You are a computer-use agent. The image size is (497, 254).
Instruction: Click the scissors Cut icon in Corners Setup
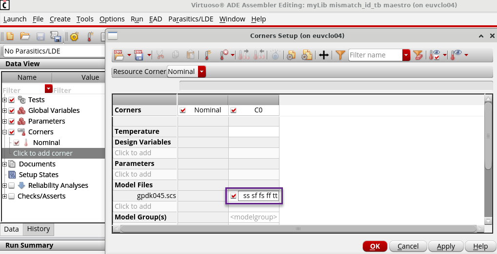160,55
